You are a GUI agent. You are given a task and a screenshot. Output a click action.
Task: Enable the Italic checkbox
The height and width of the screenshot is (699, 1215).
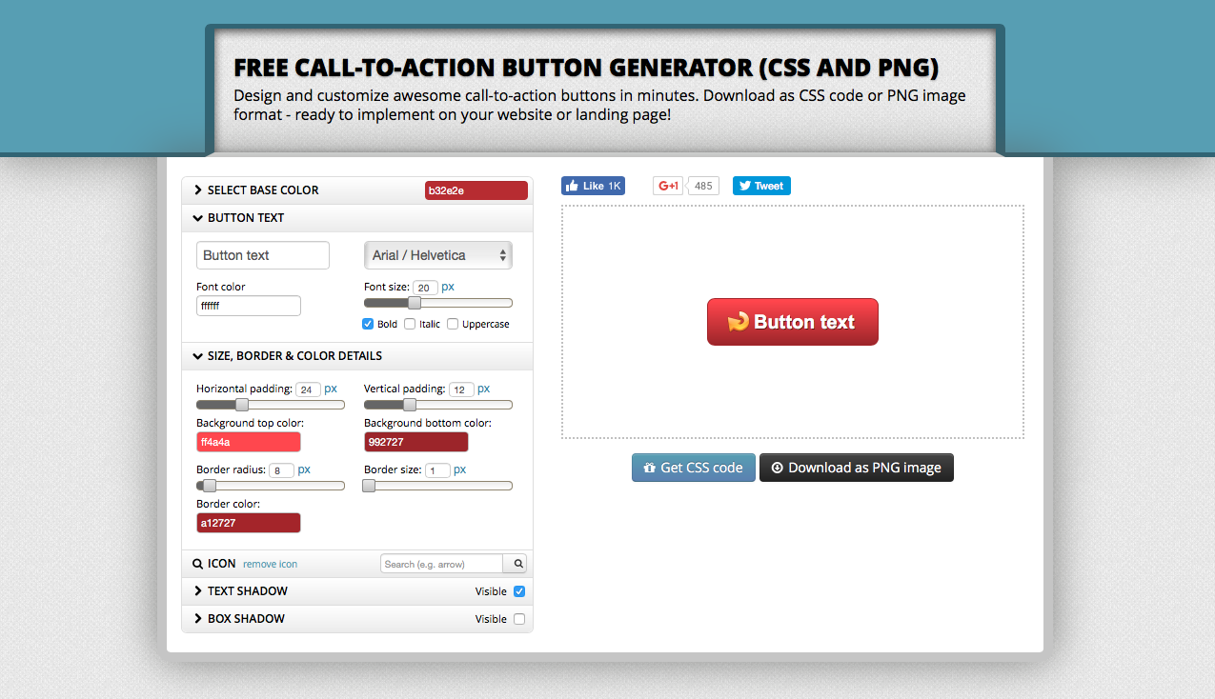(x=410, y=324)
